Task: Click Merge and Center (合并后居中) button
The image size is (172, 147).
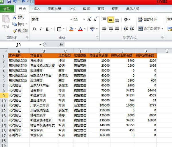Action: tap(149, 29)
